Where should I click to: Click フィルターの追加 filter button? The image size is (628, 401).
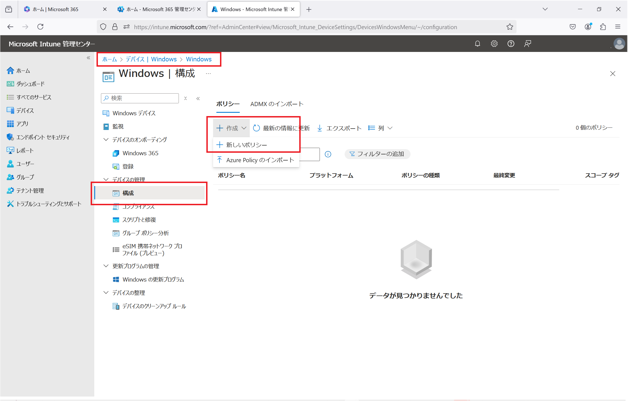click(377, 154)
